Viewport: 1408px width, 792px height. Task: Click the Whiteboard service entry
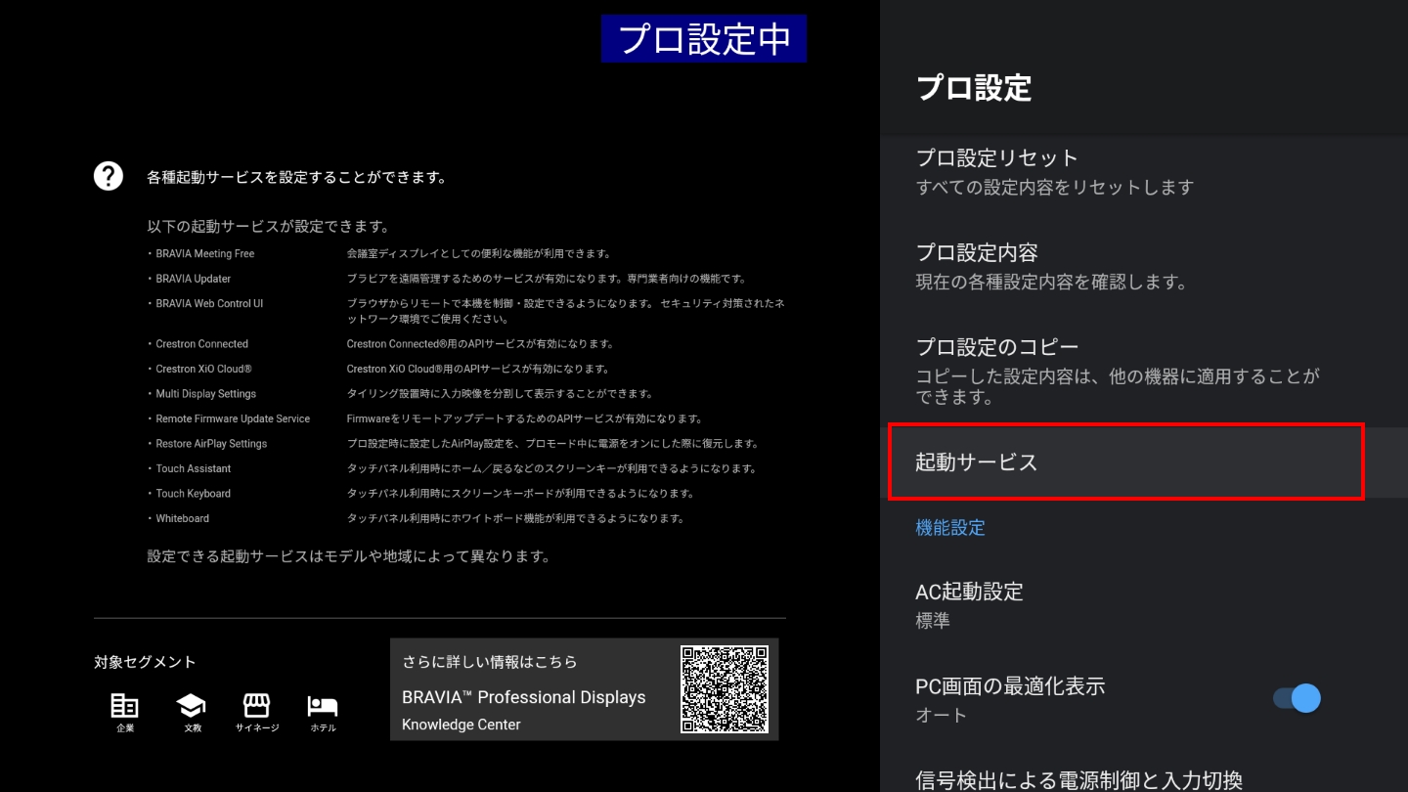click(183, 518)
